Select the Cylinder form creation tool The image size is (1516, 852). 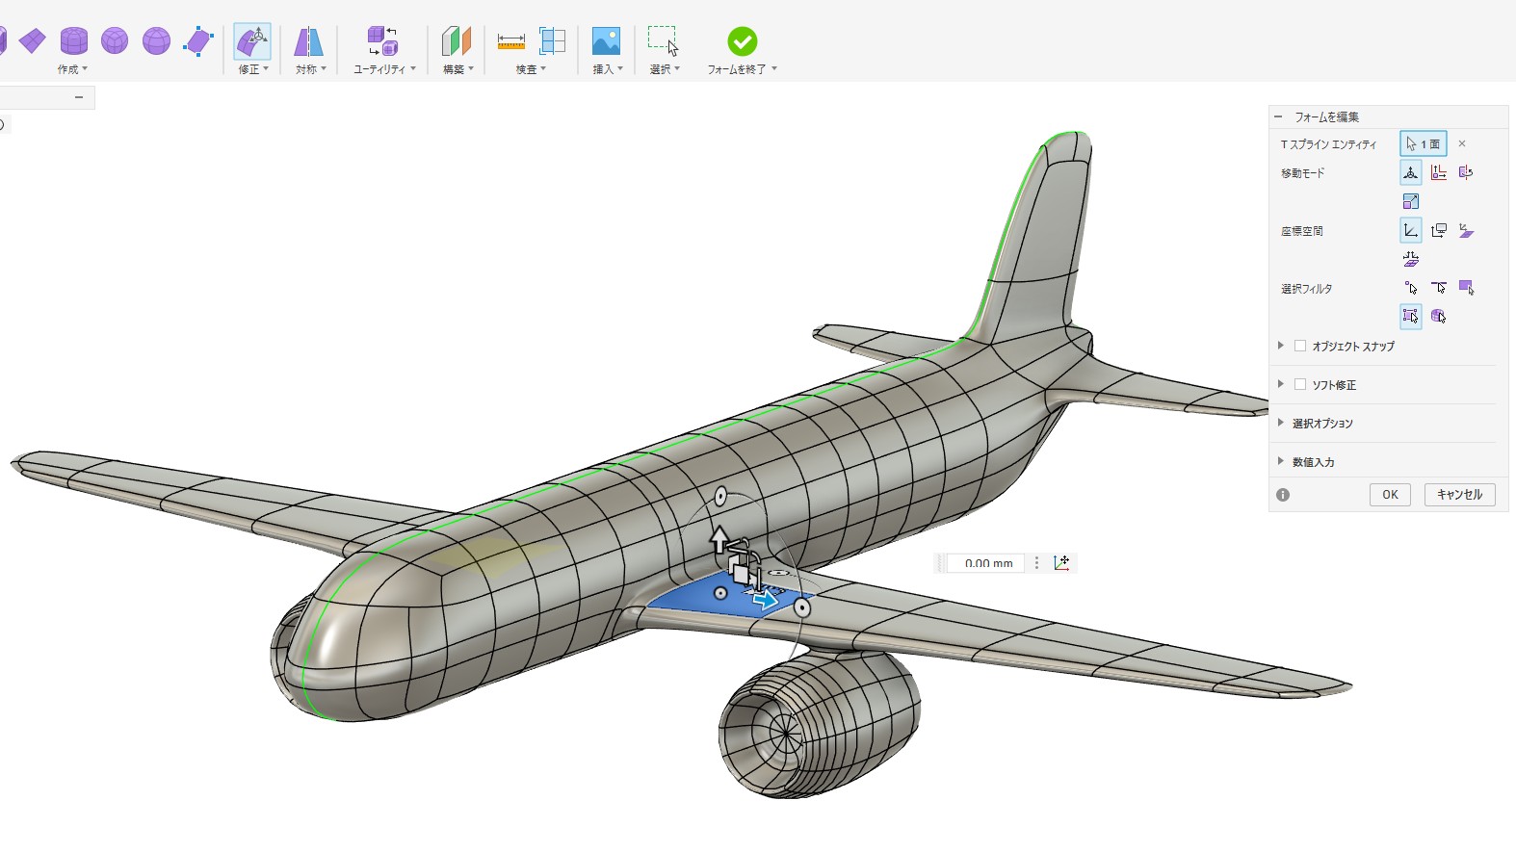point(74,40)
